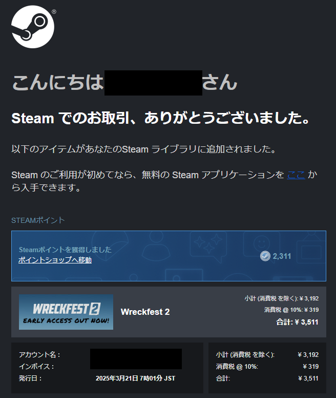
Task: Click the summary 消費税 ¥ 319 amount
Action: coord(311,367)
